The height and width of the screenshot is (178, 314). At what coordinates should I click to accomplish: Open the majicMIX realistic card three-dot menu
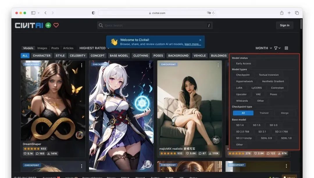tap(218, 65)
